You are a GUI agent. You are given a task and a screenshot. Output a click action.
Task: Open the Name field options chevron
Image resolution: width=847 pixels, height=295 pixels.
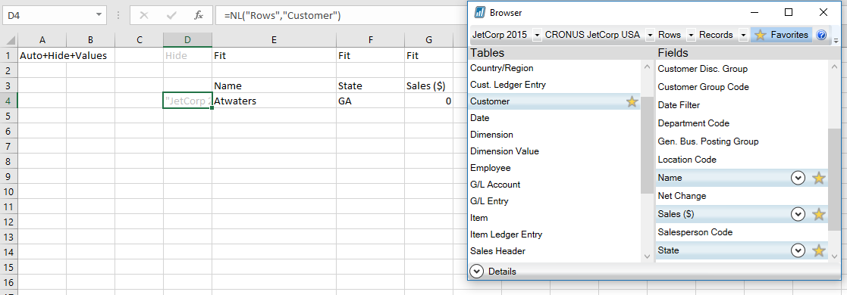[798, 178]
